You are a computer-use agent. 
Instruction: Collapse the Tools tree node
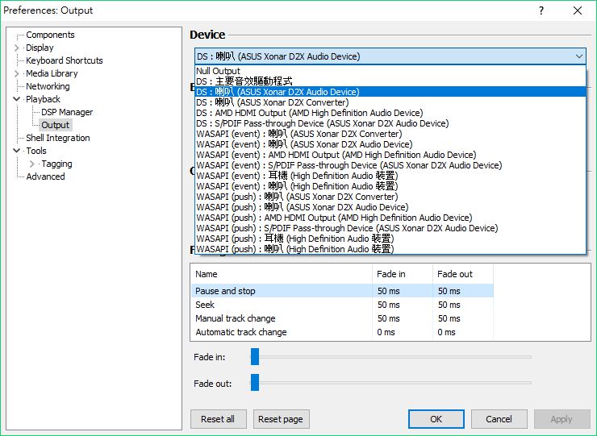click(x=16, y=150)
